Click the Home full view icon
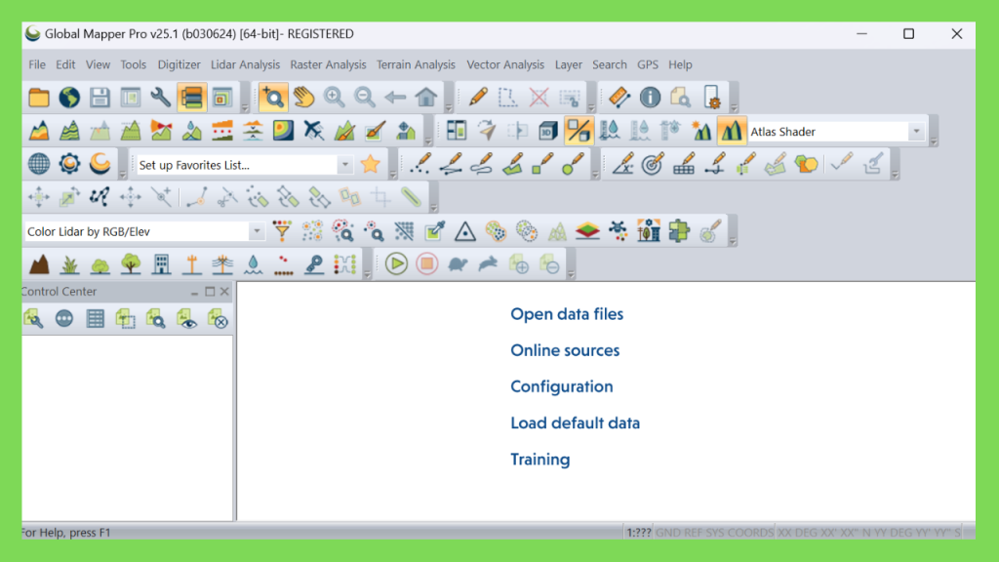Image resolution: width=999 pixels, height=562 pixels. point(425,98)
